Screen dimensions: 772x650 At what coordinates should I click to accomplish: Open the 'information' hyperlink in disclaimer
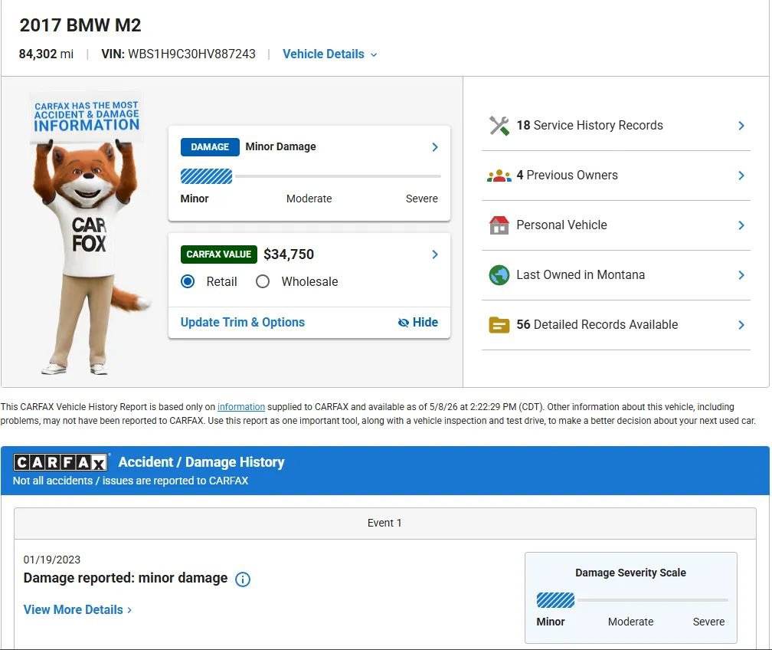pyautogui.click(x=241, y=407)
